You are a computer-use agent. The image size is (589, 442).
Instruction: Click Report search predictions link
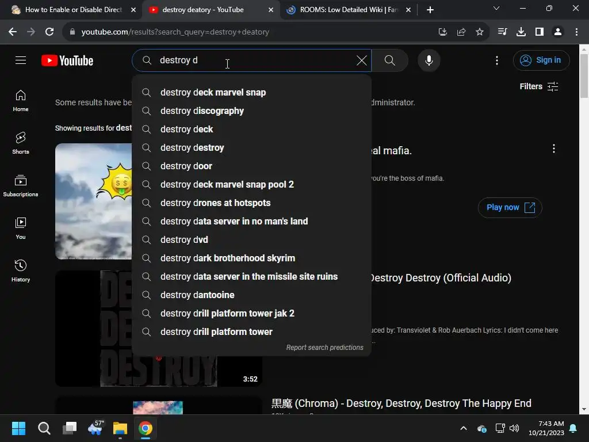point(324,348)
